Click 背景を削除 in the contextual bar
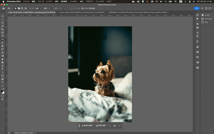This screenshot has height=134, width=214. click(x=101, y=125)
